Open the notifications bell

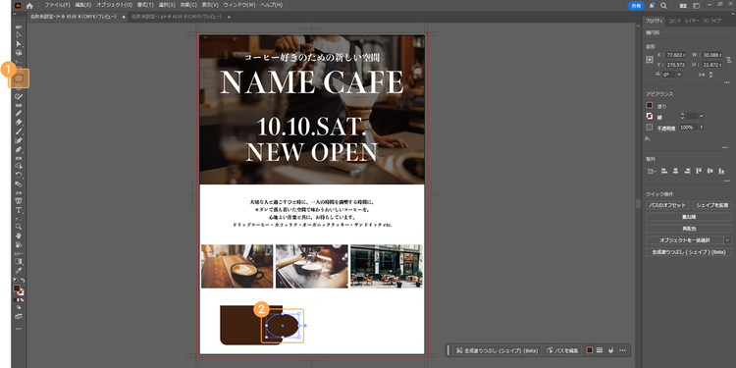click(x=652, y=6)
